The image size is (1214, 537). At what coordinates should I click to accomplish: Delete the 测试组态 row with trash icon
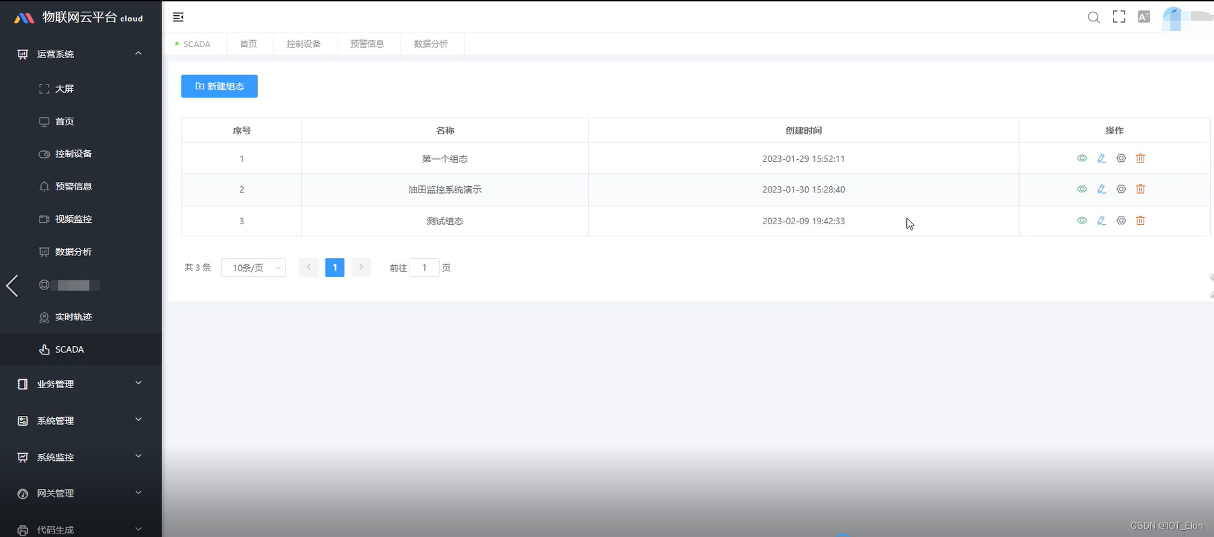coord(1141,221)
